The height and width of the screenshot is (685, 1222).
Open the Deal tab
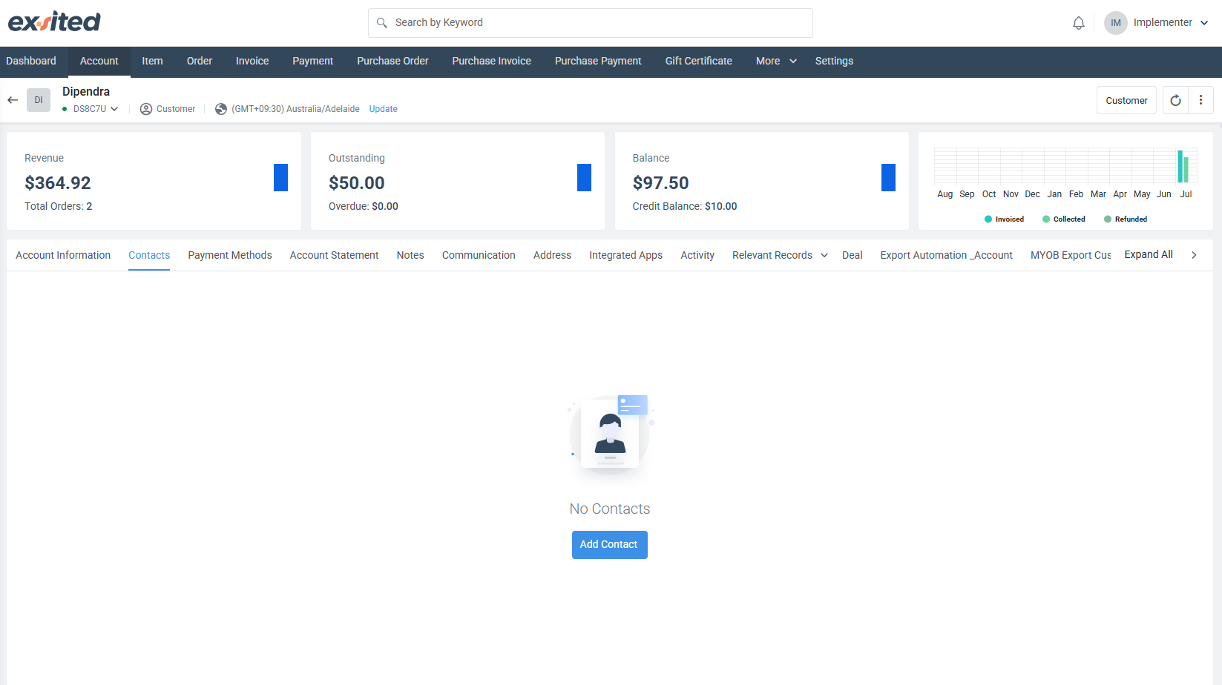pyautogui.click(x=853, y=255)
